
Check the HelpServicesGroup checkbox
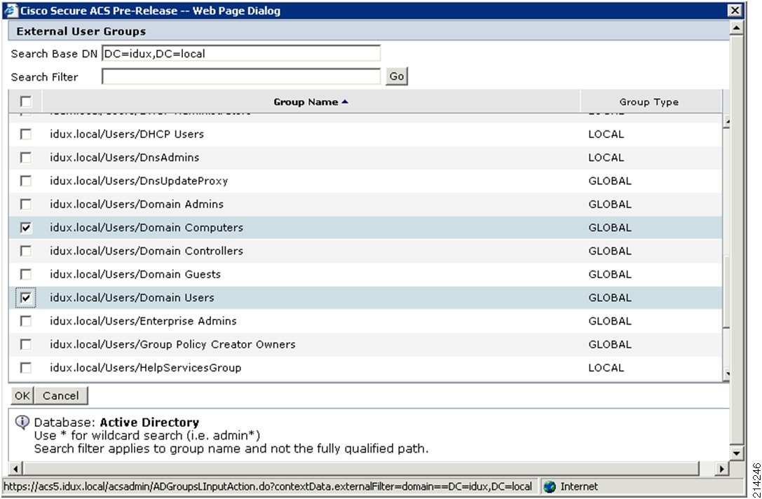(26, 367)
